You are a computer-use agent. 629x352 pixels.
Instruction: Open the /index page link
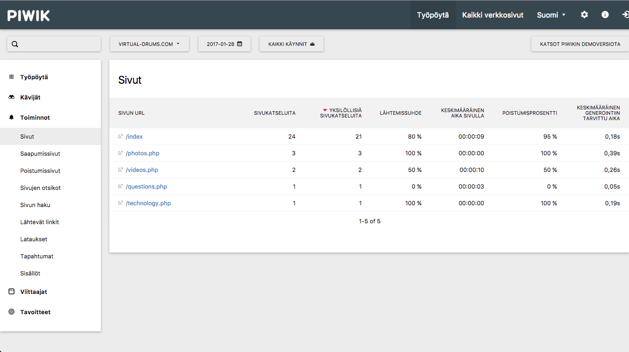coord(134,136)
